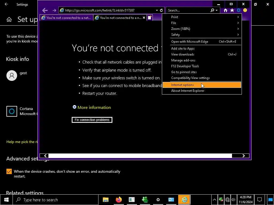
Task: Open File Explorer from taskbar
Action: tap(105, 200)
